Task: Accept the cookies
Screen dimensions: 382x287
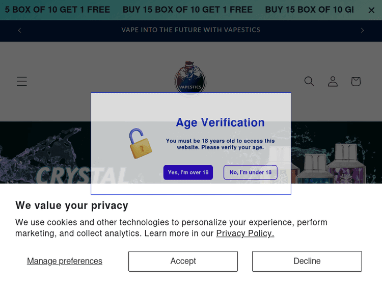Action: point(183,261)
